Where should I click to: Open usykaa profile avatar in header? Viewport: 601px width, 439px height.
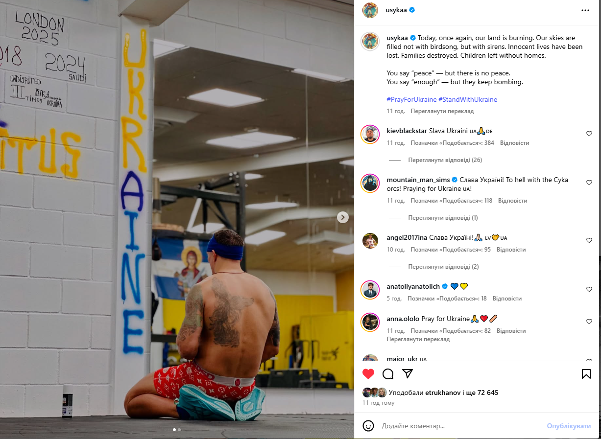pyautogui.click(x=370, y=10)
